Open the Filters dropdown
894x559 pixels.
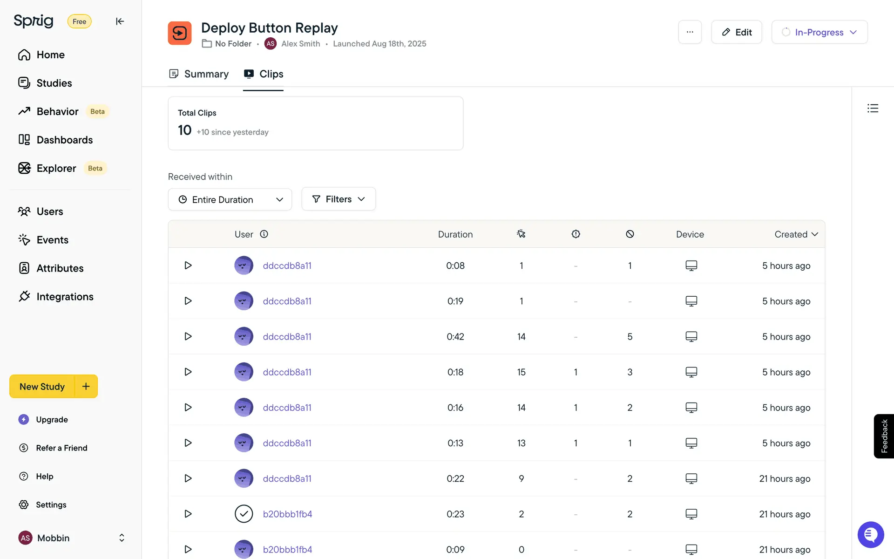[x=339, y=199]
